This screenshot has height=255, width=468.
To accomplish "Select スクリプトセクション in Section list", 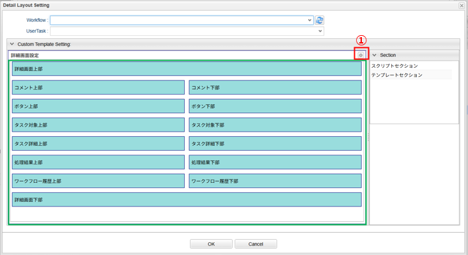I will click(x=394, y=66).
